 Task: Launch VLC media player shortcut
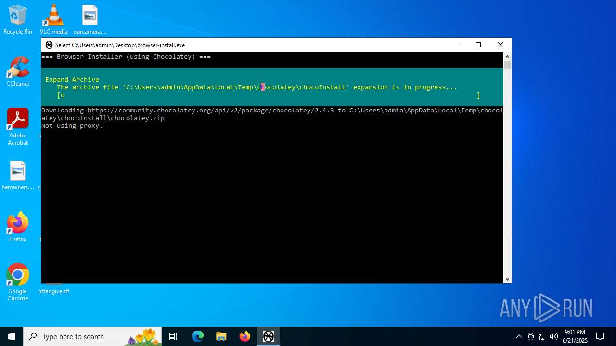[x=53, y=20]
